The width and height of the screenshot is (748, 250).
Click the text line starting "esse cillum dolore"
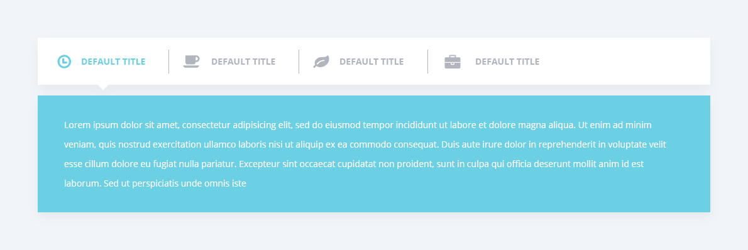354,164
